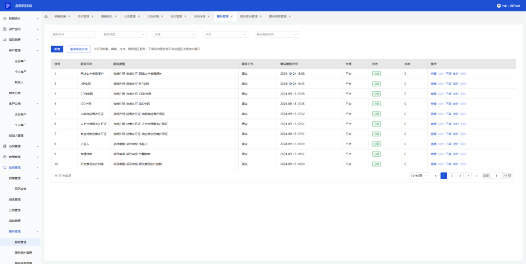Click the 服务联系方式 button
Image resolution: width=526 pixels, height=264 pixels.
tap(79, 49)
